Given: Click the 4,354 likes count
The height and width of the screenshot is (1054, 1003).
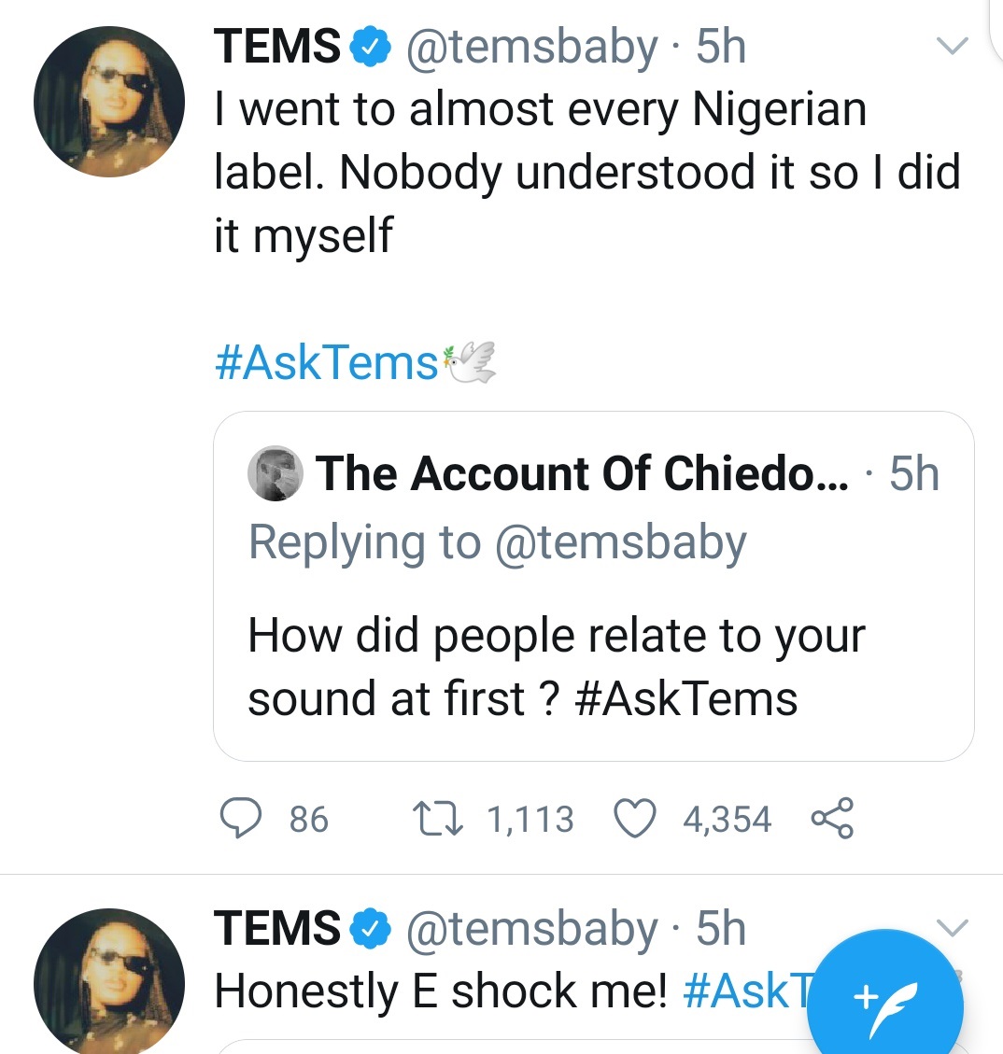Looking at the screenshot, I should pos(727,820).
